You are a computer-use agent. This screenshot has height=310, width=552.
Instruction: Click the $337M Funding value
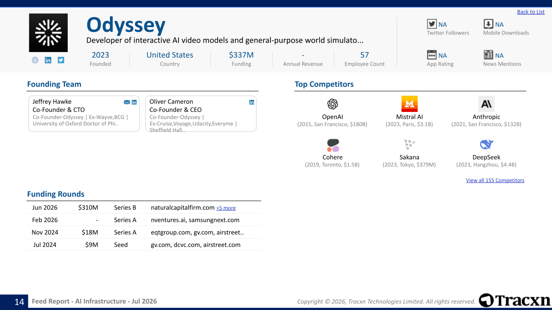[x=241, y=55]
